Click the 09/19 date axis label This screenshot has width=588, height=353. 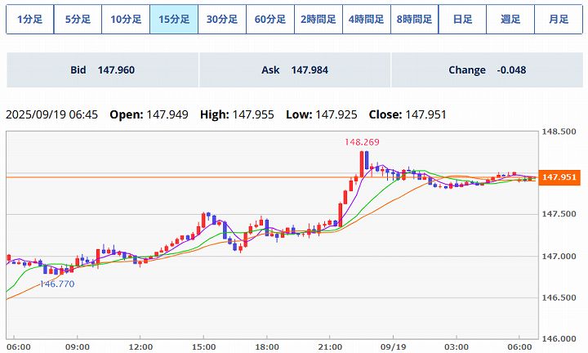(393, 347)
